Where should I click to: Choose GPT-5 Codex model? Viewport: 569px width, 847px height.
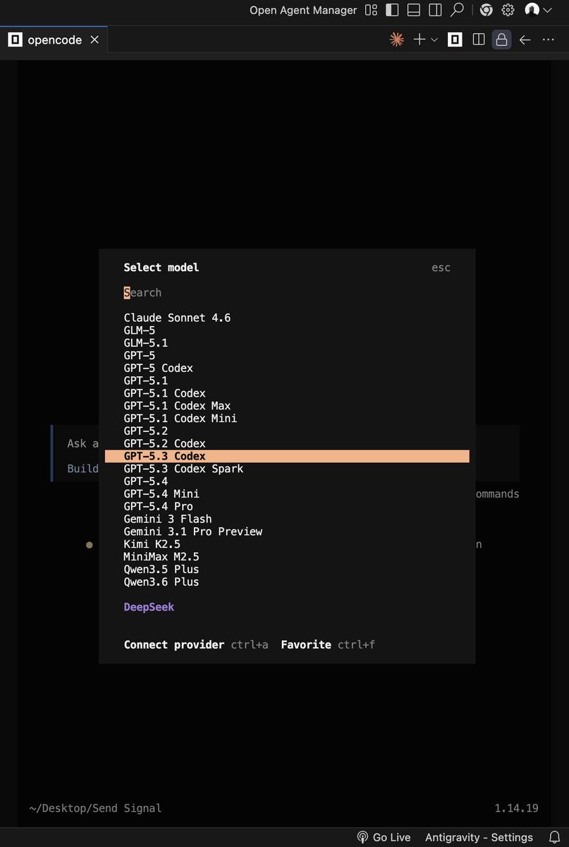[x=287, y=368]
